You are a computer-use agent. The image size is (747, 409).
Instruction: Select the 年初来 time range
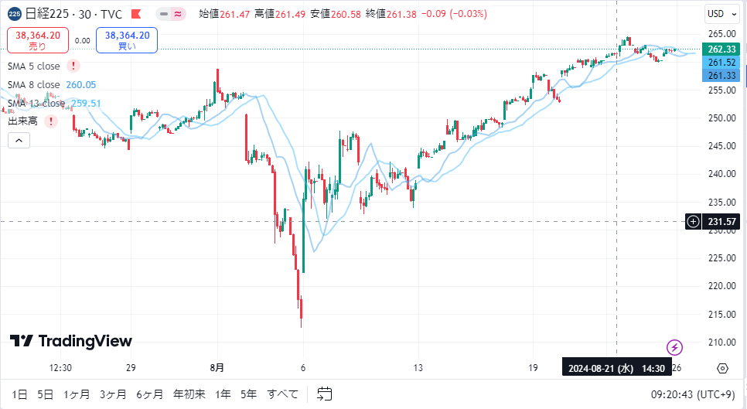[x=189, y=394]
